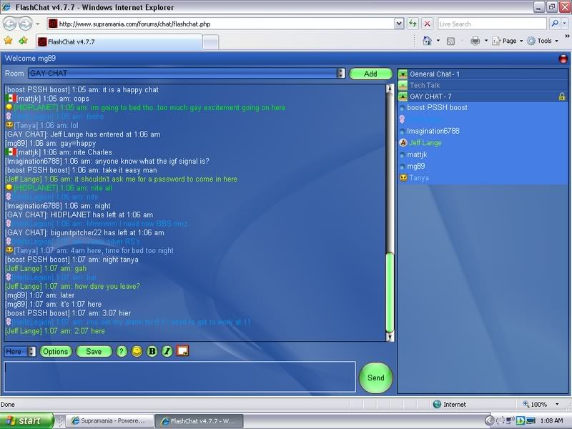
Task: Click the lock icon on GAY CHAT room
Action: point(562,97)
